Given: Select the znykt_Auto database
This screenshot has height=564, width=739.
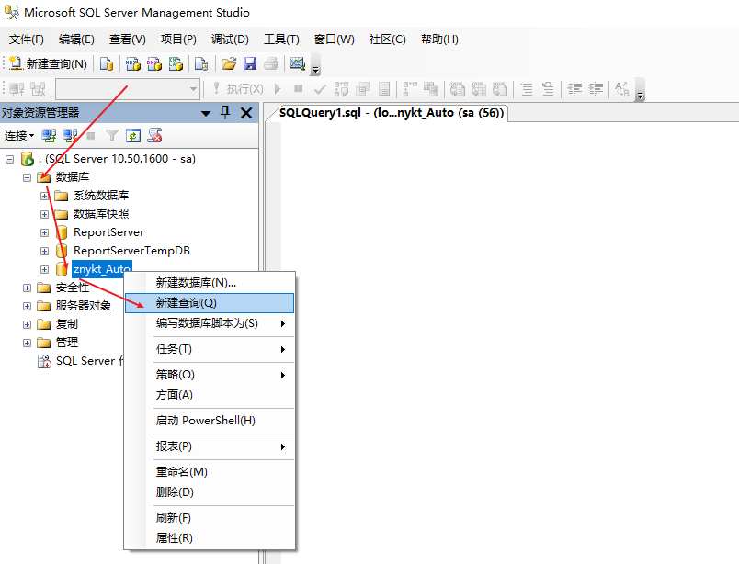Looking at the screenshot, I should point(102,269).
